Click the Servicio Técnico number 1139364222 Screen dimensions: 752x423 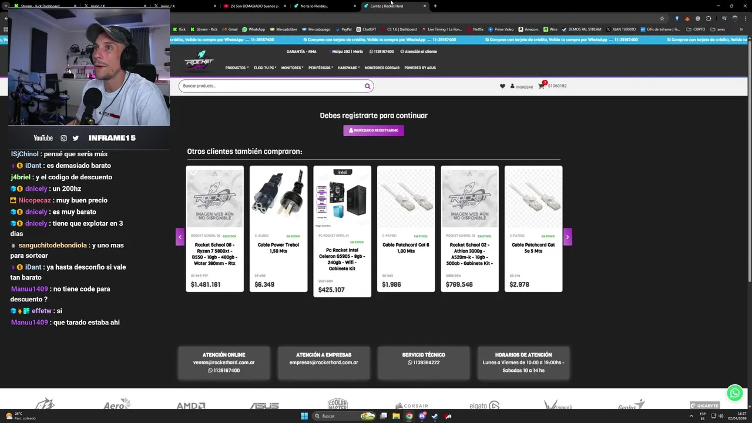[424, 362]
